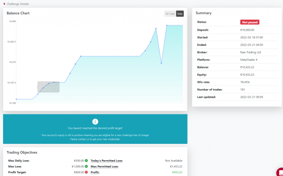Click the Equity value in Summary

(x=247, y=75)
